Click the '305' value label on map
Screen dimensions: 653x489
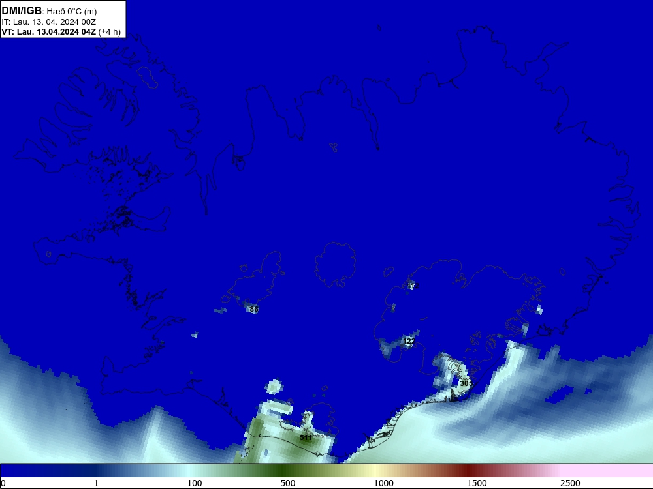coord(466,383)
